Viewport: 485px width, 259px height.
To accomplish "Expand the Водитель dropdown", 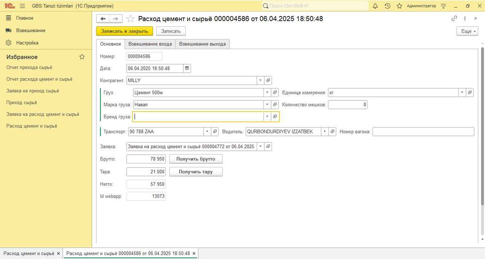I will click(324, 131).
